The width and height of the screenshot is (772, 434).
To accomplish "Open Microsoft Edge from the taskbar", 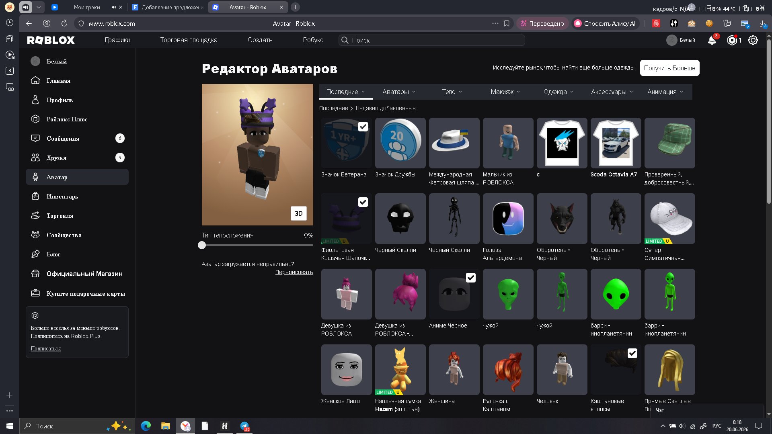I will (x=146, y=426).
